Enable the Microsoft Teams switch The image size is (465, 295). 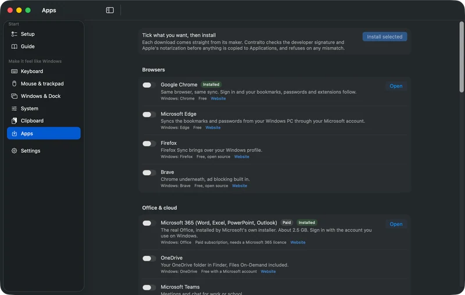pyautogui.click(x=149, y=287)
